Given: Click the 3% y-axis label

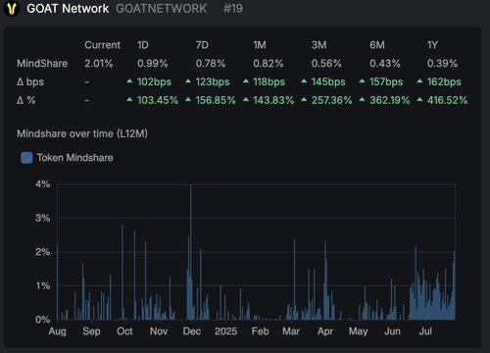Looking at the screenshot, I should [x=43, y=218].
